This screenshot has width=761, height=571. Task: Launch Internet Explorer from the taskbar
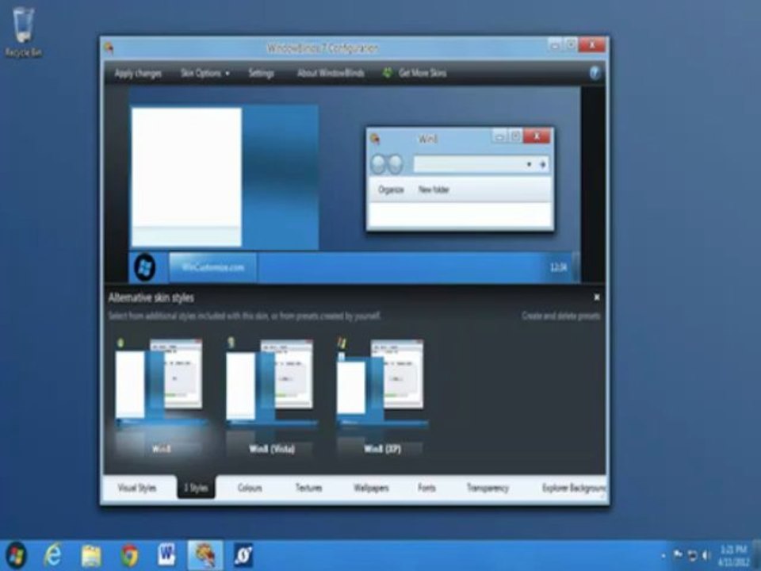click(52, 555)
